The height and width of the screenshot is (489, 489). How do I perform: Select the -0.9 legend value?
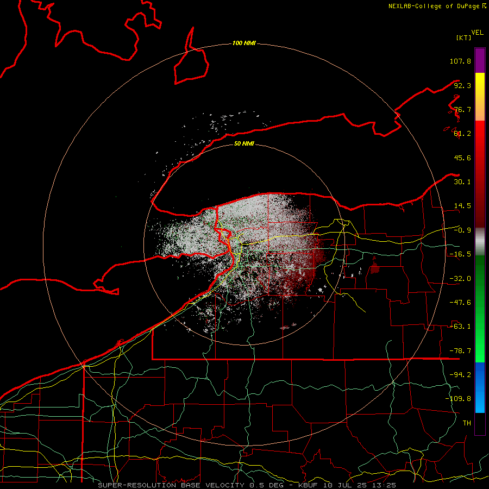point(462,230)
